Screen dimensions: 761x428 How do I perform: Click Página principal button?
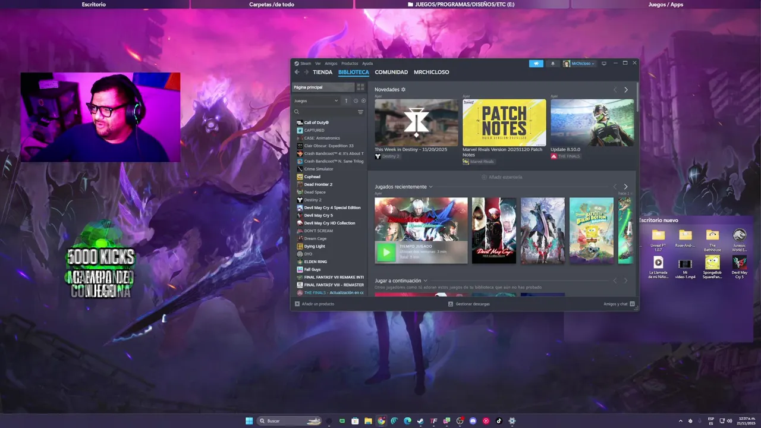323,87
